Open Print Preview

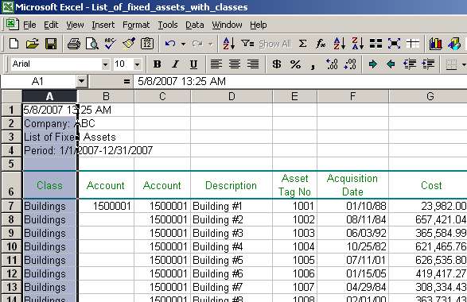[x=92, y=44]
